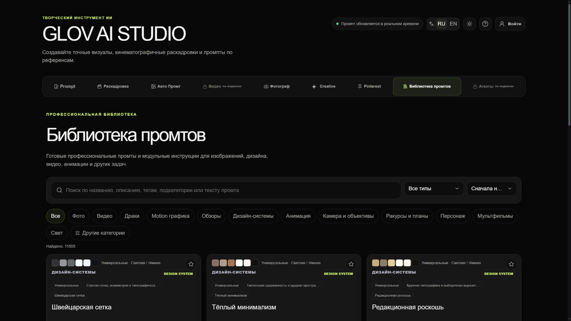This screenshot has width=571, height=321.
Task: Open the Библиотека промтов tab
Action: (x=427, y=86)
